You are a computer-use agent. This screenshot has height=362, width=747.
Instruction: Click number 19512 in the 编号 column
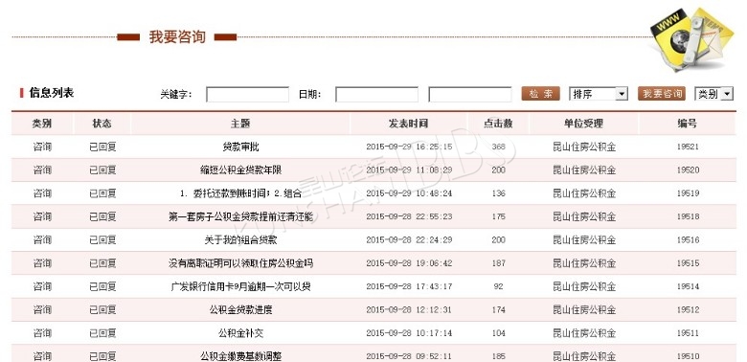[x=688, y=310]
